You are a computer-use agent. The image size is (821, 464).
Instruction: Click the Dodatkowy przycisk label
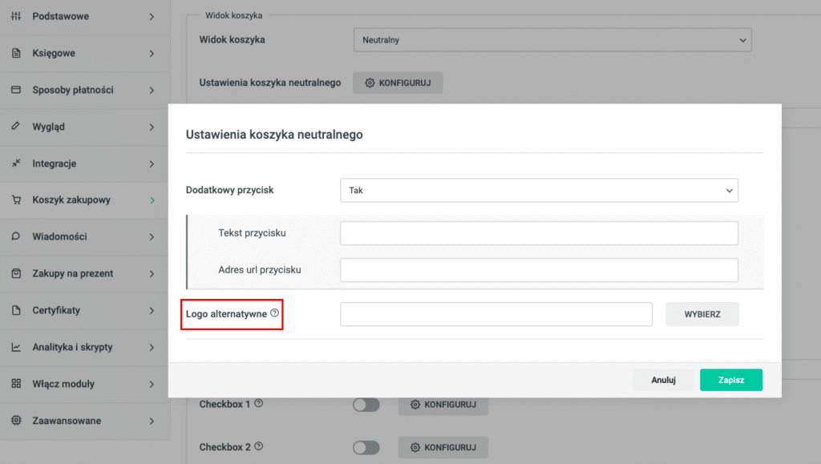click(x=230, y=190)
